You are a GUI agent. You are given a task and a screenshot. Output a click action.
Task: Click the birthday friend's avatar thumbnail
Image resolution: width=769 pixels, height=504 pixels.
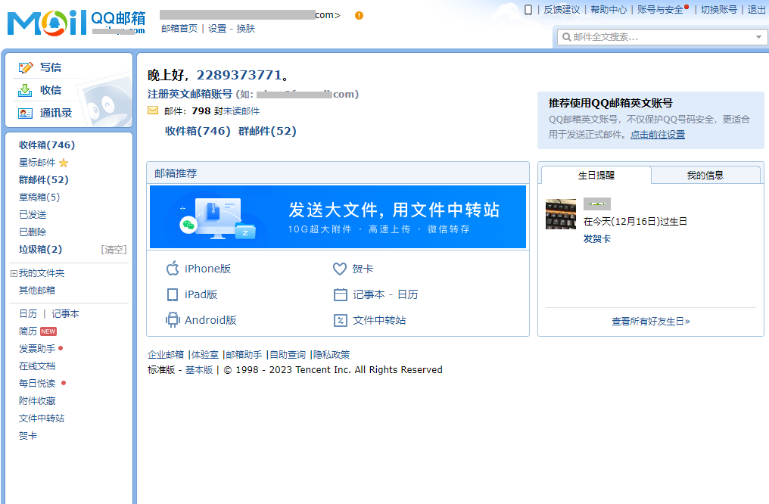click(x=561, y=213)
